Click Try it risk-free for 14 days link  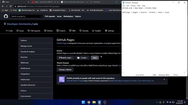tap(75, 81)
